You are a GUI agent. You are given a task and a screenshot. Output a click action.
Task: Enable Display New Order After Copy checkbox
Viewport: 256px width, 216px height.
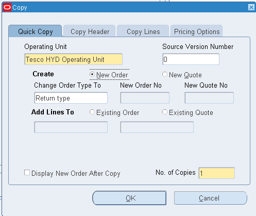(x=27, y=173)
